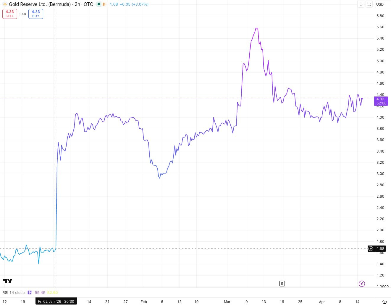The width and height of the screenshot is (391, 306).
Task: Click the down arrow icon in top right
Action: click(x=361, y=4)
